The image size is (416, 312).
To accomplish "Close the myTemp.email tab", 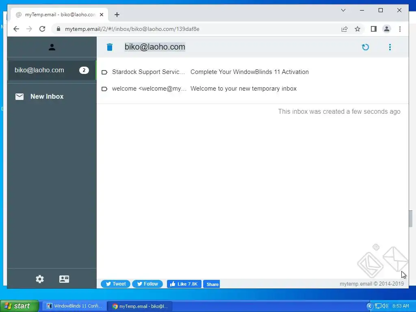I will (101, 15).
